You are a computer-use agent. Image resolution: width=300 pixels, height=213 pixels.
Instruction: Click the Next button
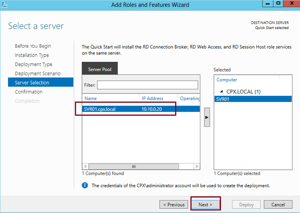tap(205, 205)
